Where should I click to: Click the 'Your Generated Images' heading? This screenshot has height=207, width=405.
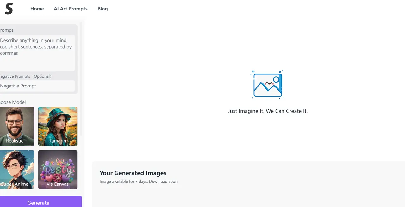coord(133,173)
